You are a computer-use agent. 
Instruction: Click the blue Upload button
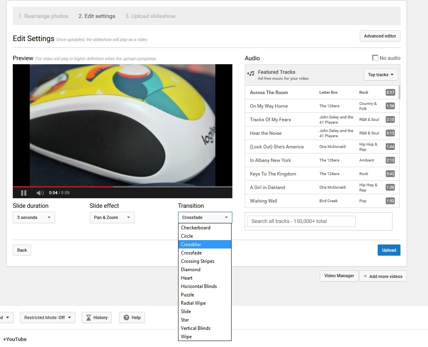point(388,250)
